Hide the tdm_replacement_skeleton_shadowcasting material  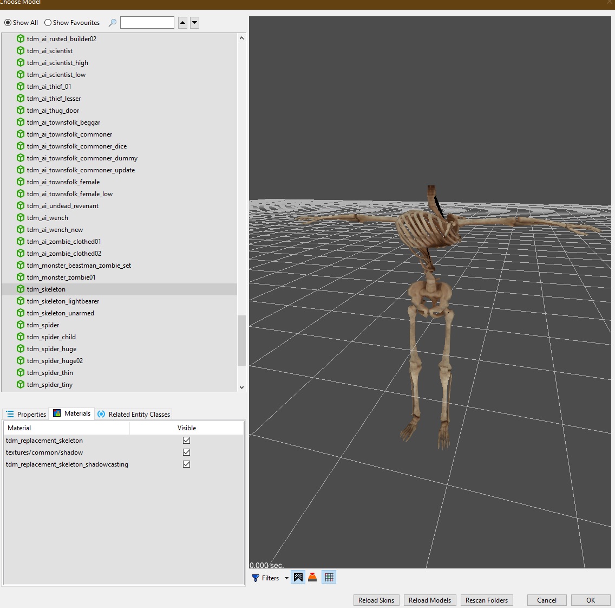(187, 464)
